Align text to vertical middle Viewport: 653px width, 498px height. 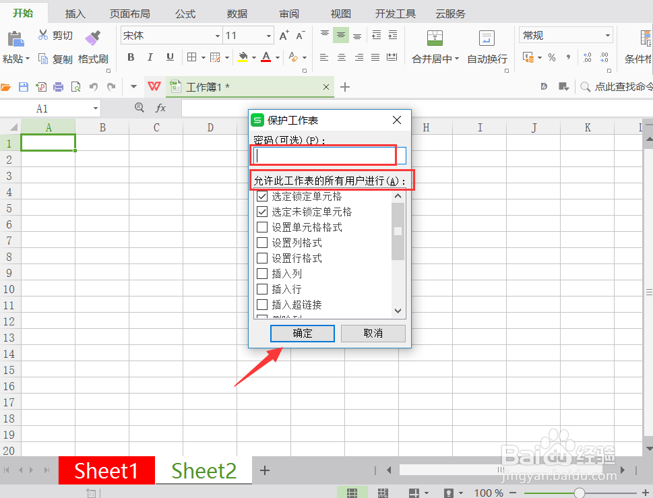(341, 35)
